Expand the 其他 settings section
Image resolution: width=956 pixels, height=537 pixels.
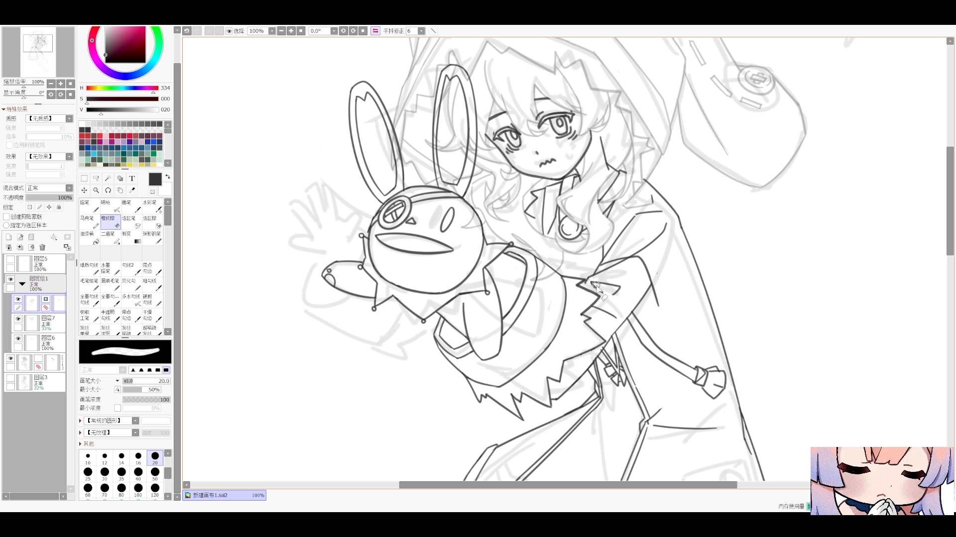click(x=80, y=444)
